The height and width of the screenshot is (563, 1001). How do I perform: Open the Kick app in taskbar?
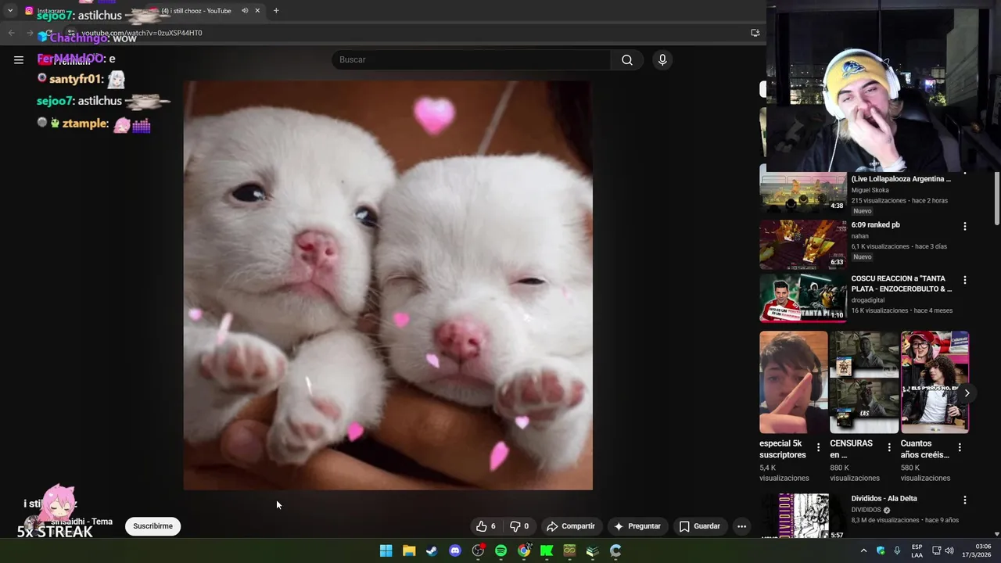[547, 550]
